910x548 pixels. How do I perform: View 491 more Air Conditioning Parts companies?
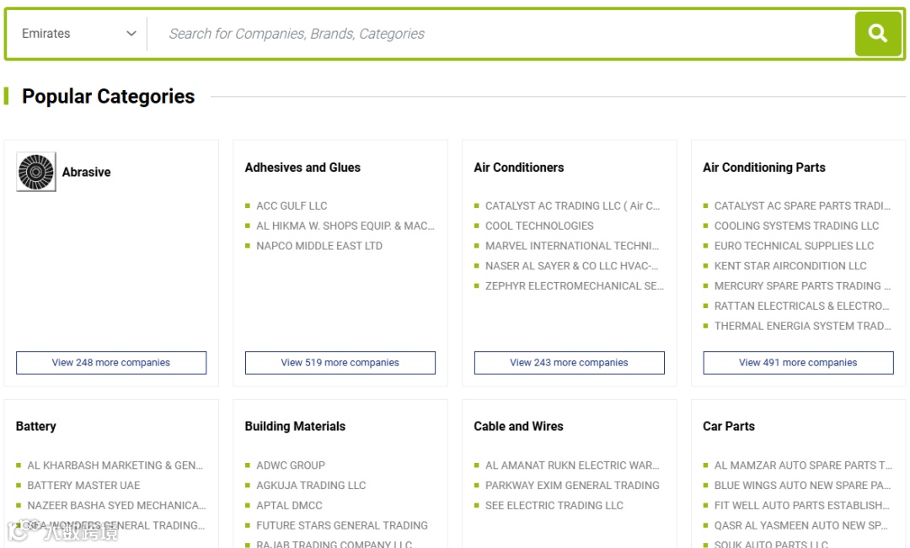pyautogui.click(x=798, y=363)
